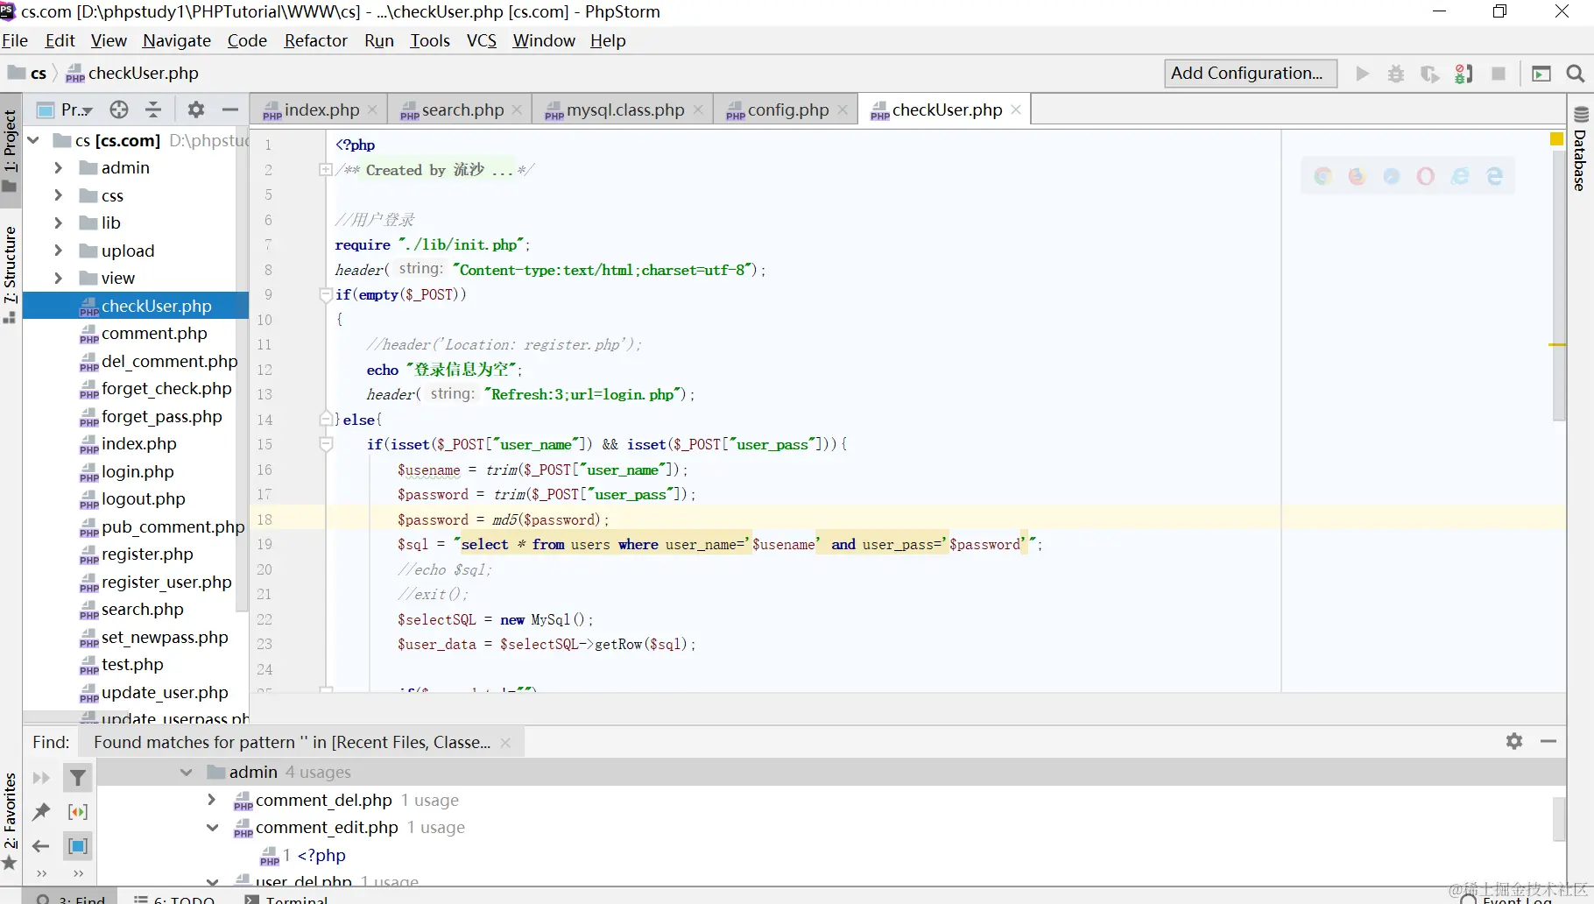The width and height of the screenshot is (1594, 904).
Task: Open Find panel settings gear
Action: [x=1514, y=741]
